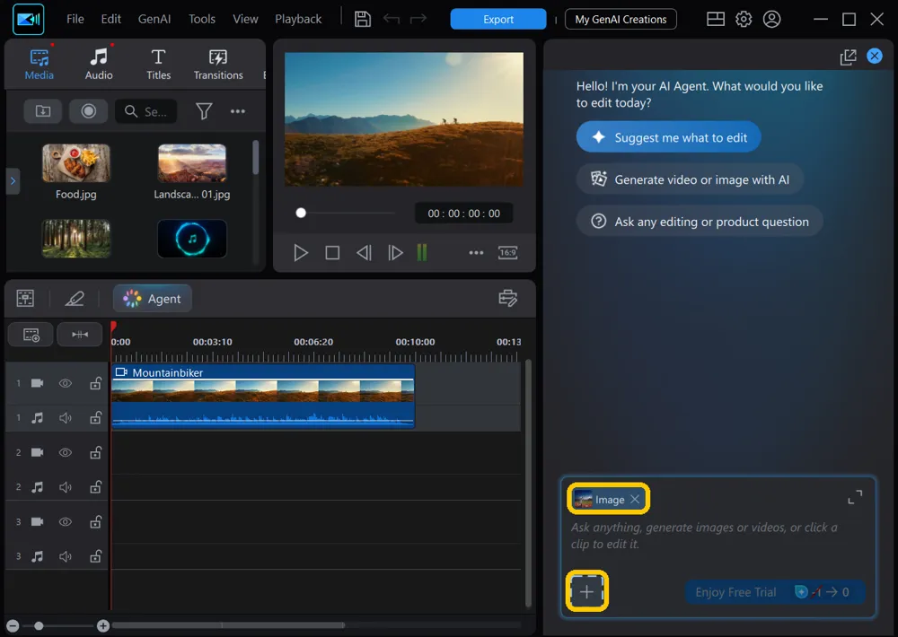Screen dimensions: 898x637
Task: Select the forest image thumbnail
Action: point(76,238)
